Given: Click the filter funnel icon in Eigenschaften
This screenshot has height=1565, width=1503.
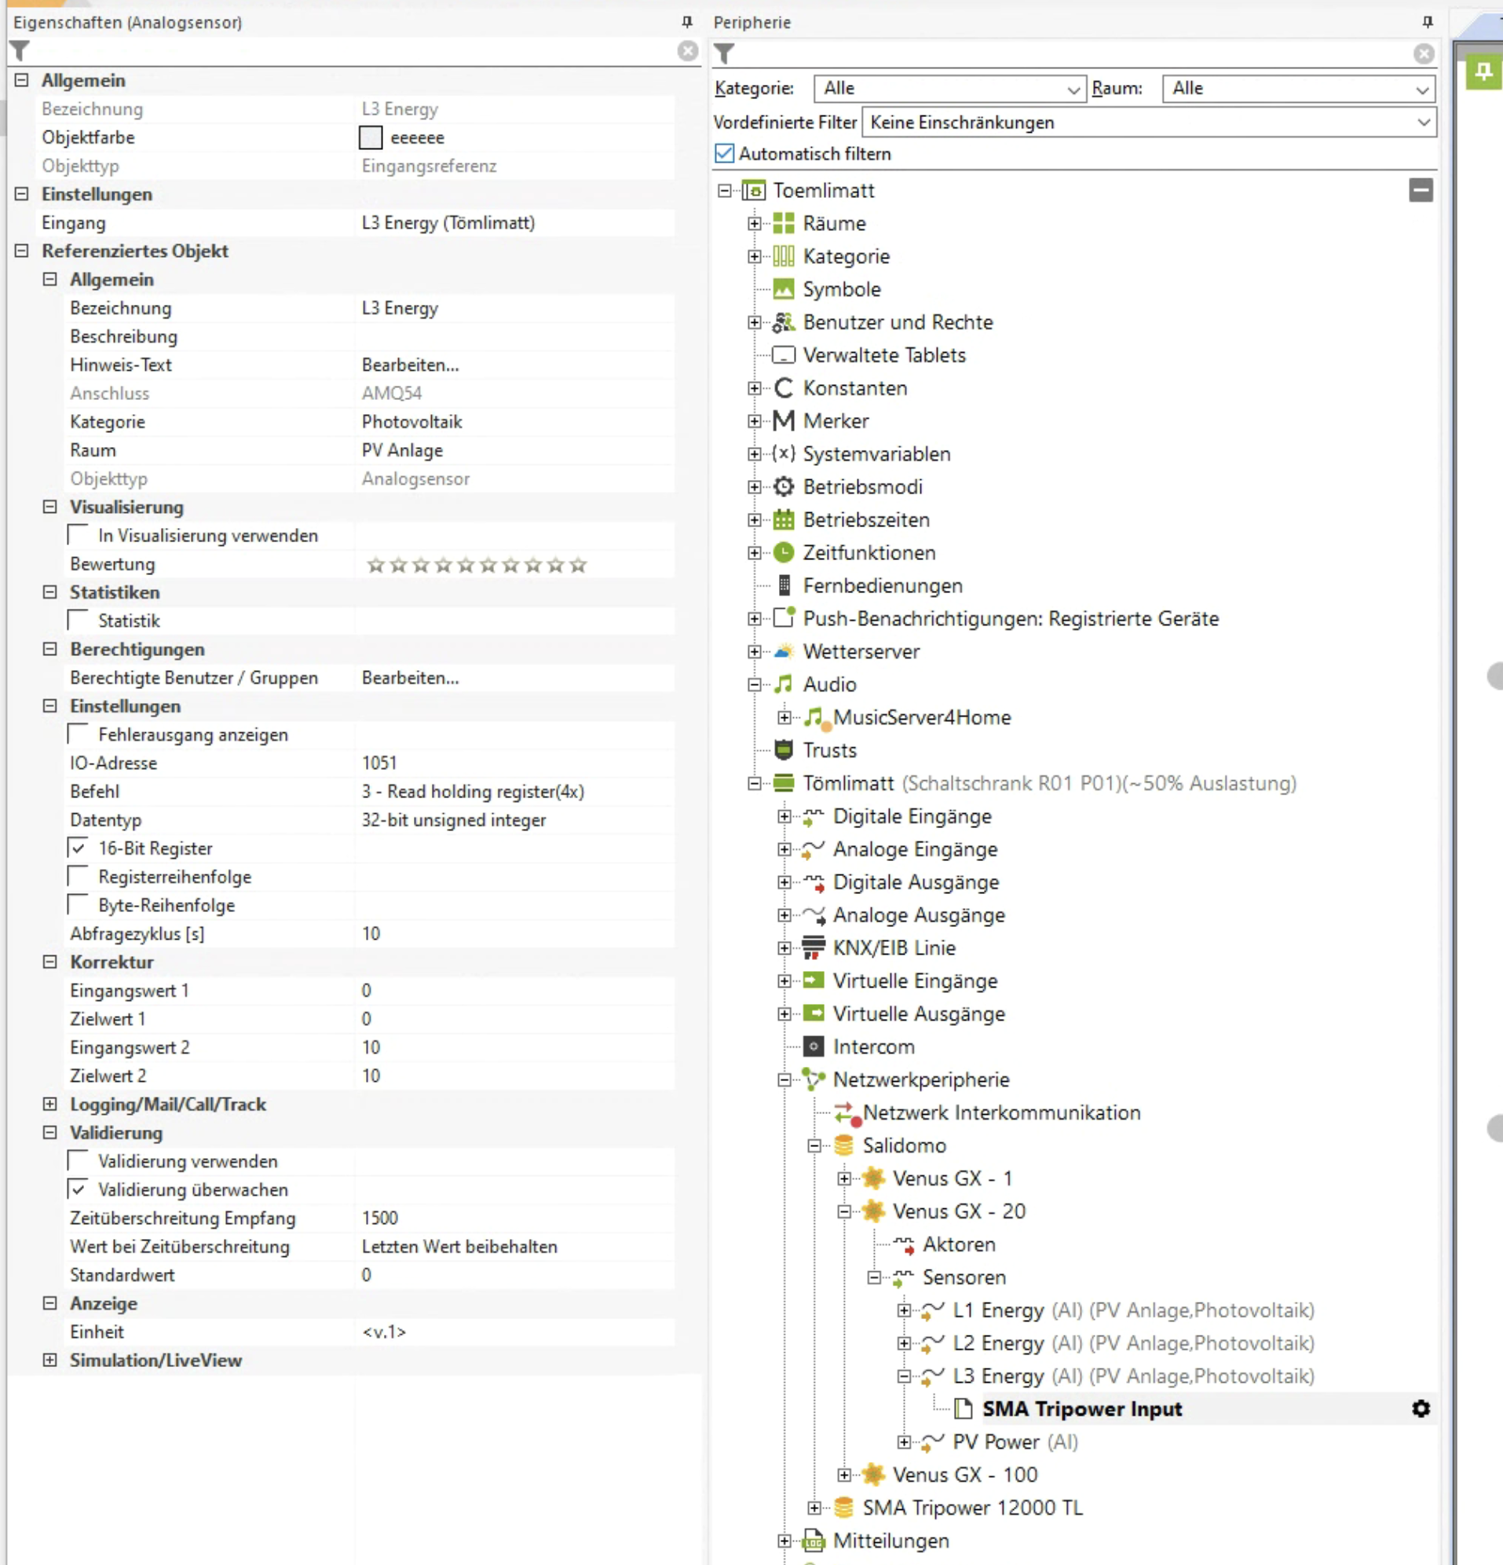Looking at the screenshot, I should tap(20, 52).
